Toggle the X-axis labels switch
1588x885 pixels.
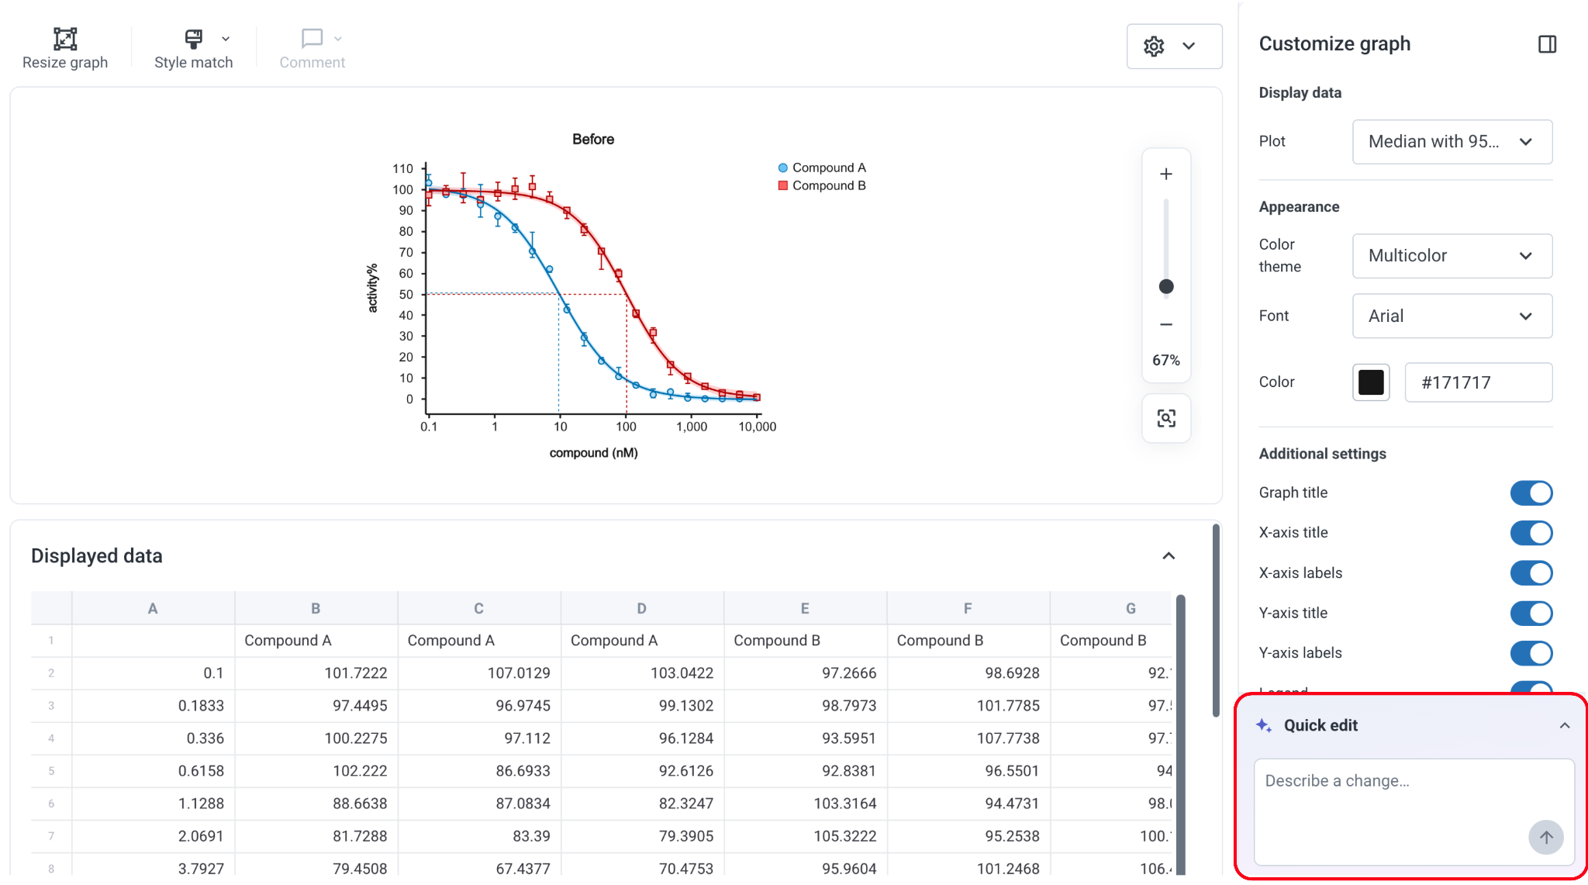click(1531, 573)
